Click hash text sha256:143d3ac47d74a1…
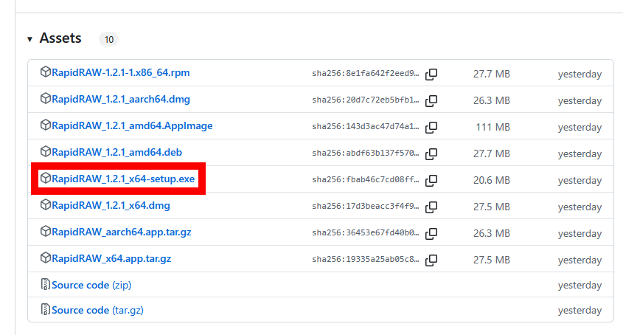 (x=366, y=127)
